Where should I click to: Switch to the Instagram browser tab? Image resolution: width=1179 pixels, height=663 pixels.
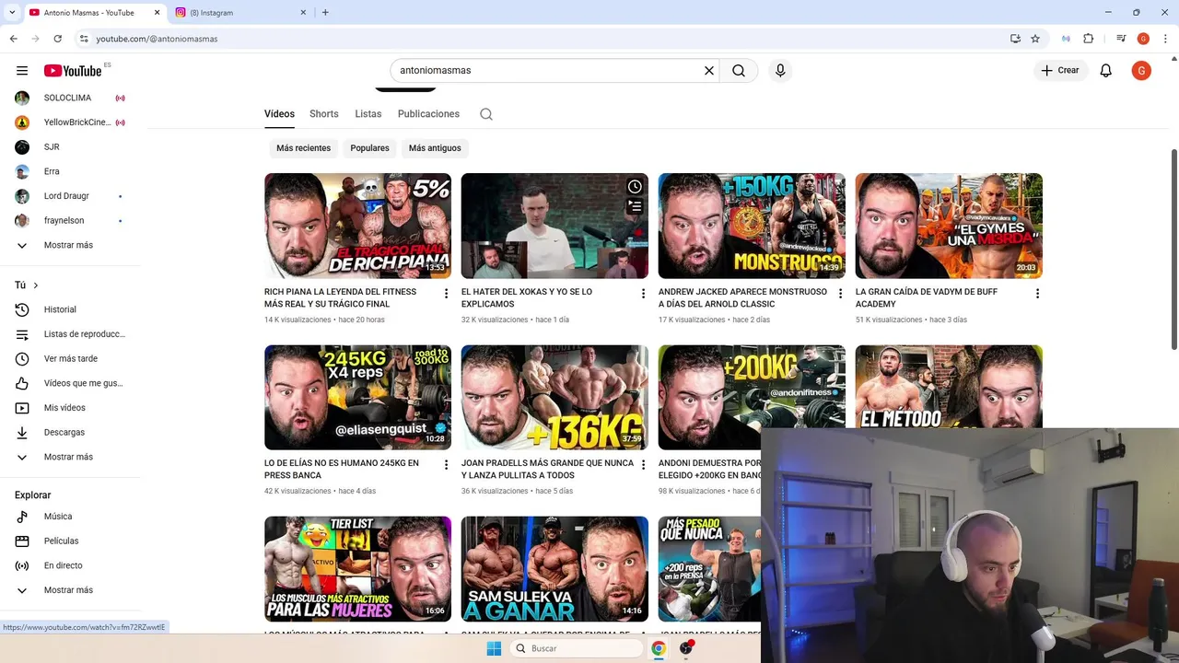pyautogui.click(x=239, y=13)
